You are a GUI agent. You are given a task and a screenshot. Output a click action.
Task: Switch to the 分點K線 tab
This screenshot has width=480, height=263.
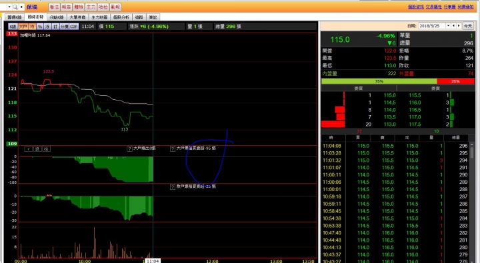(x=57, y=17)
